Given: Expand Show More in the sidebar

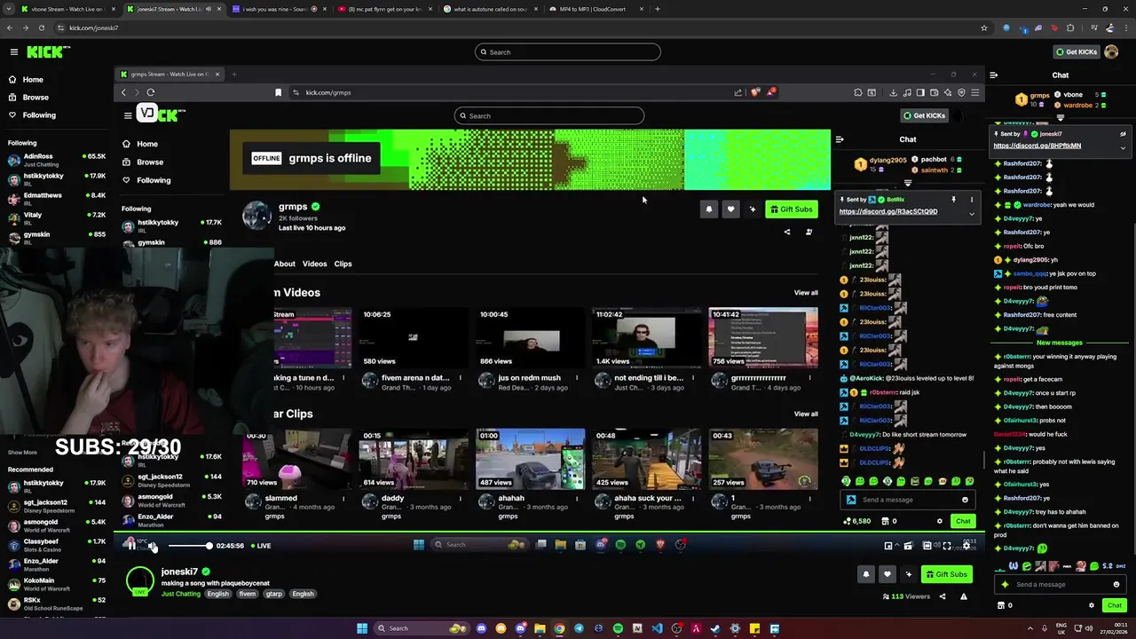Looking at the screenshot, I should [22, 453].
